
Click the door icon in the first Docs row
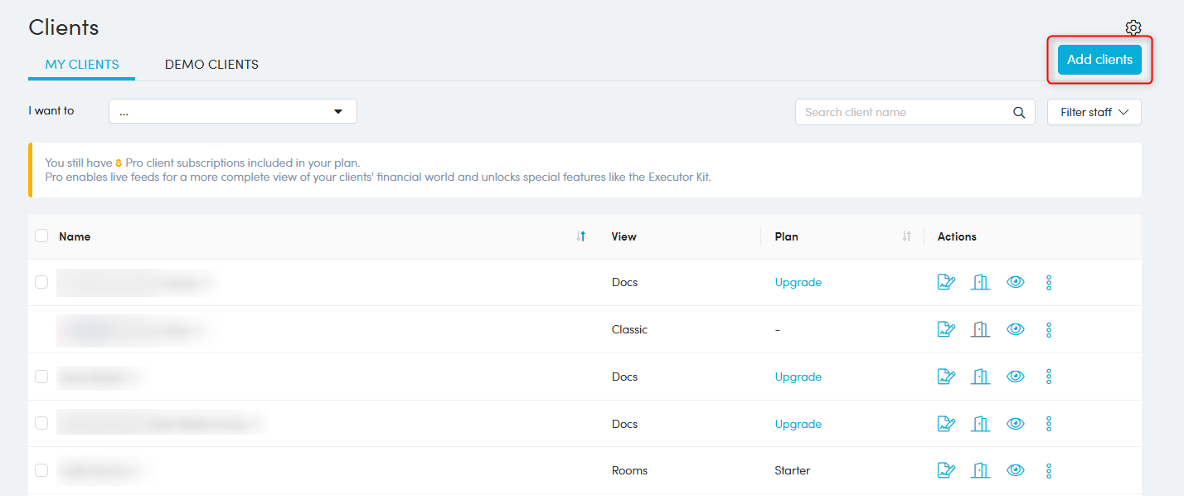click(981, 282)
